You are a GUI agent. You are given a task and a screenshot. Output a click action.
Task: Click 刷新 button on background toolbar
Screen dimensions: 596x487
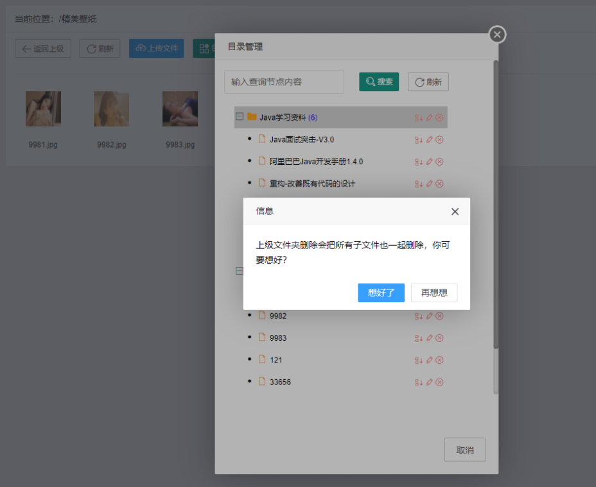pyautogui.click(x=100, y=49)
